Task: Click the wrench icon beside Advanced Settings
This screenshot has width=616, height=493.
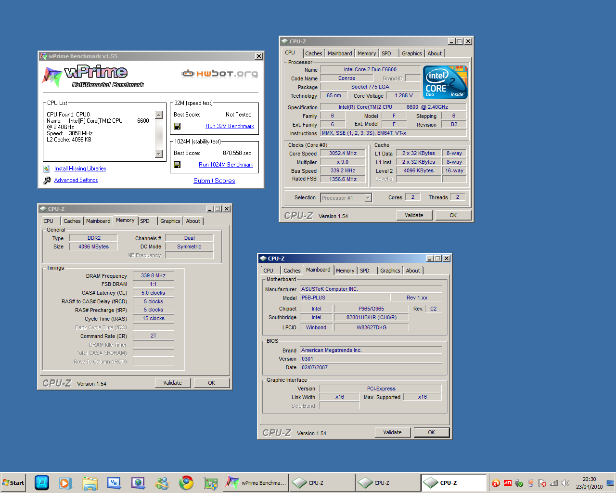Action: click(x=47, y=181)
